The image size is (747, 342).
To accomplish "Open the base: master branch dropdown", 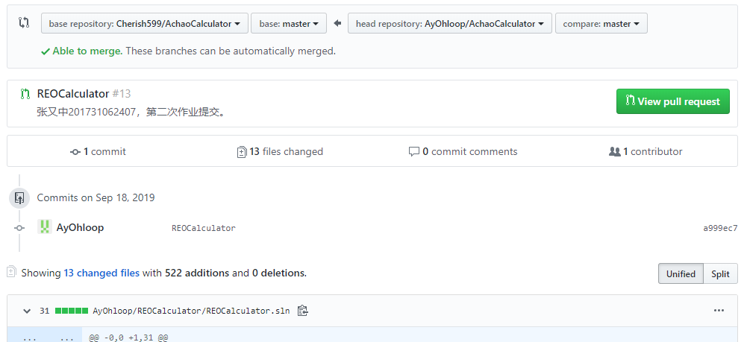I will point(289,23).
